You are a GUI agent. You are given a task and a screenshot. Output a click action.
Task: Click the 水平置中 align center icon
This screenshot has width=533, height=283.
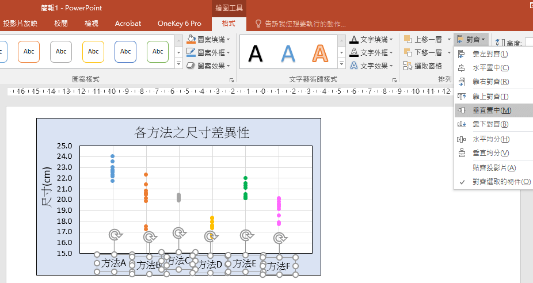(462, 68)
